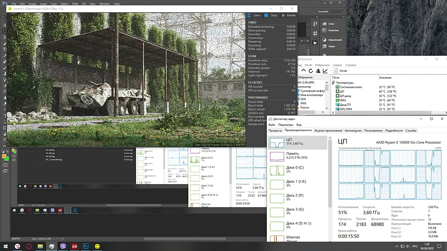The height and width of the screenshot is (251, 447).
Task: Open the foreground color swatch
Action: tap(4, 156)
